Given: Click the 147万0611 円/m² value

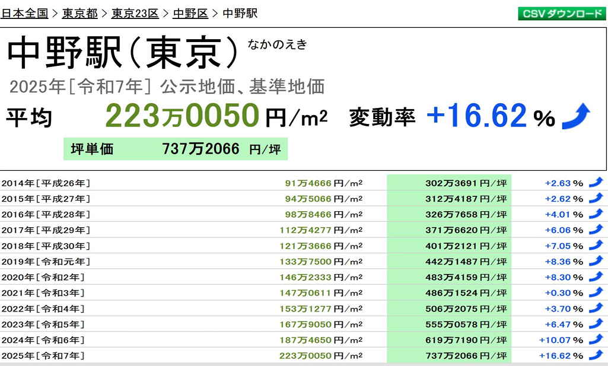Looking at the screenshot, I should point(321,293).
